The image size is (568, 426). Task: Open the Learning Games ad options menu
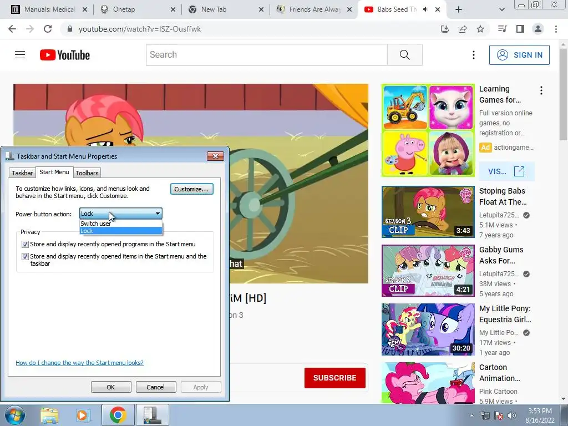pyautogui.click(x=541, y=90)
